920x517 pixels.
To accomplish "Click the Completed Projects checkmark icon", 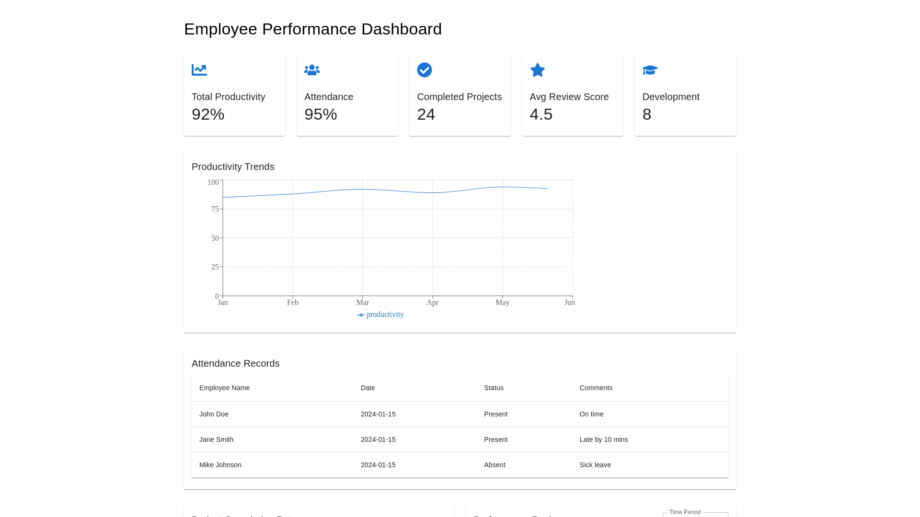I will pyautogui.click(x=425, y=70).
